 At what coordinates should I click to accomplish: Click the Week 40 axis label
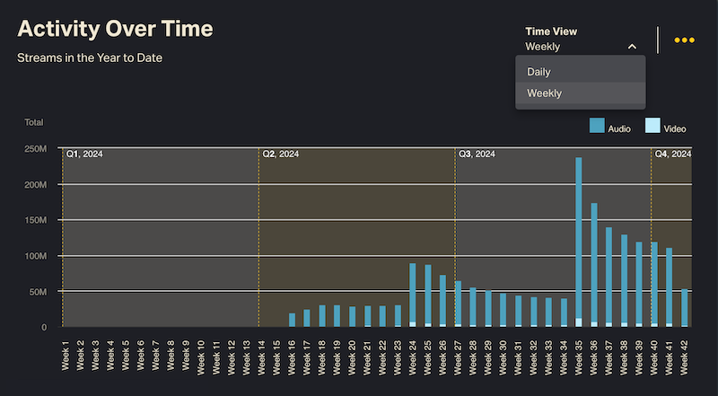tap(654, 356)
